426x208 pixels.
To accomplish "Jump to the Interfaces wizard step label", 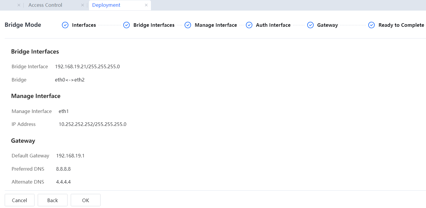I will click(84, 25).
